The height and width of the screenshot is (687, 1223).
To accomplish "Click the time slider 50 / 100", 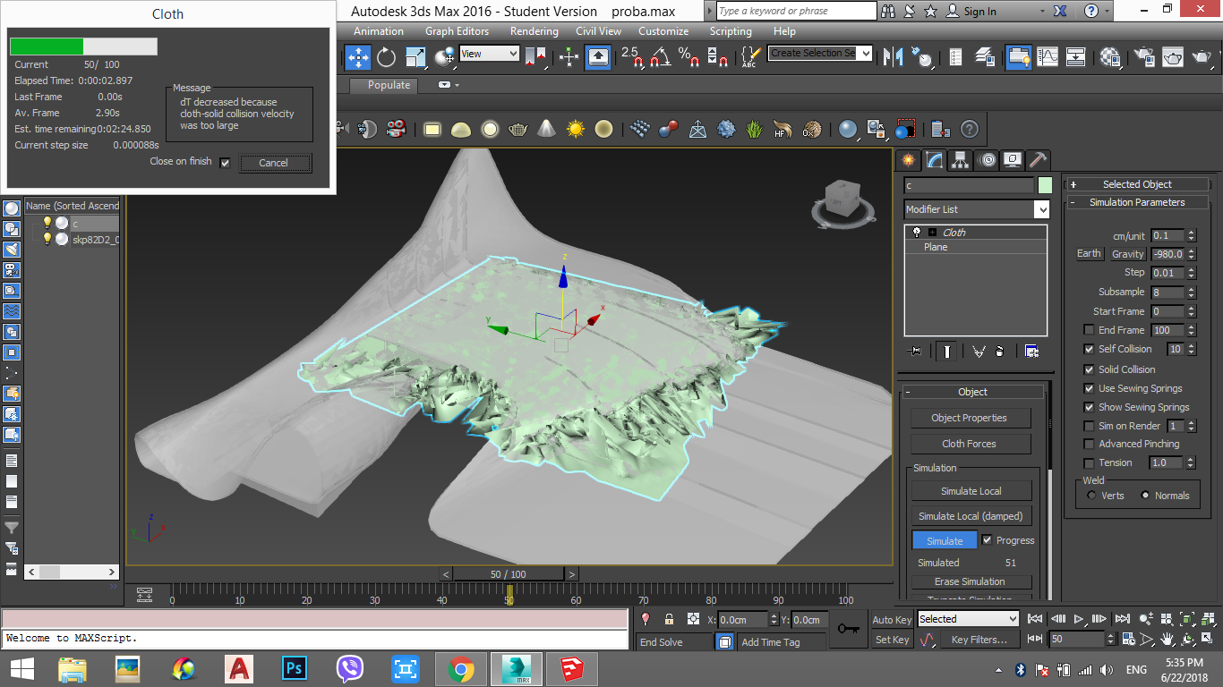I will tap(509, 574).
